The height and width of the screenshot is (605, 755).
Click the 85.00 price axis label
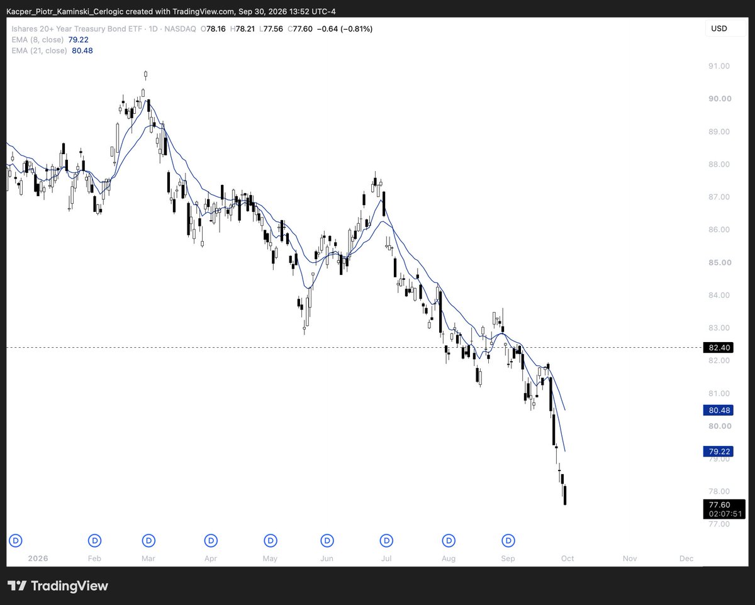coord(719,262)
